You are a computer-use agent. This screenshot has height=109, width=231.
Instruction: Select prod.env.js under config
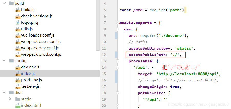(31, 80)
